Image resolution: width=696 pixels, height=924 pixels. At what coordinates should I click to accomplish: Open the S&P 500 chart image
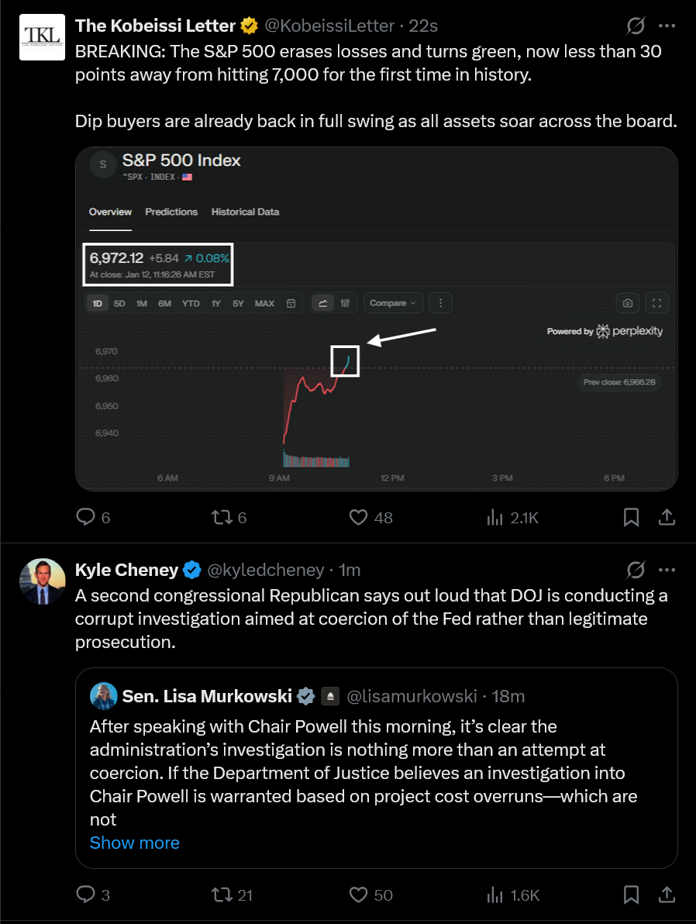(377, 319)
